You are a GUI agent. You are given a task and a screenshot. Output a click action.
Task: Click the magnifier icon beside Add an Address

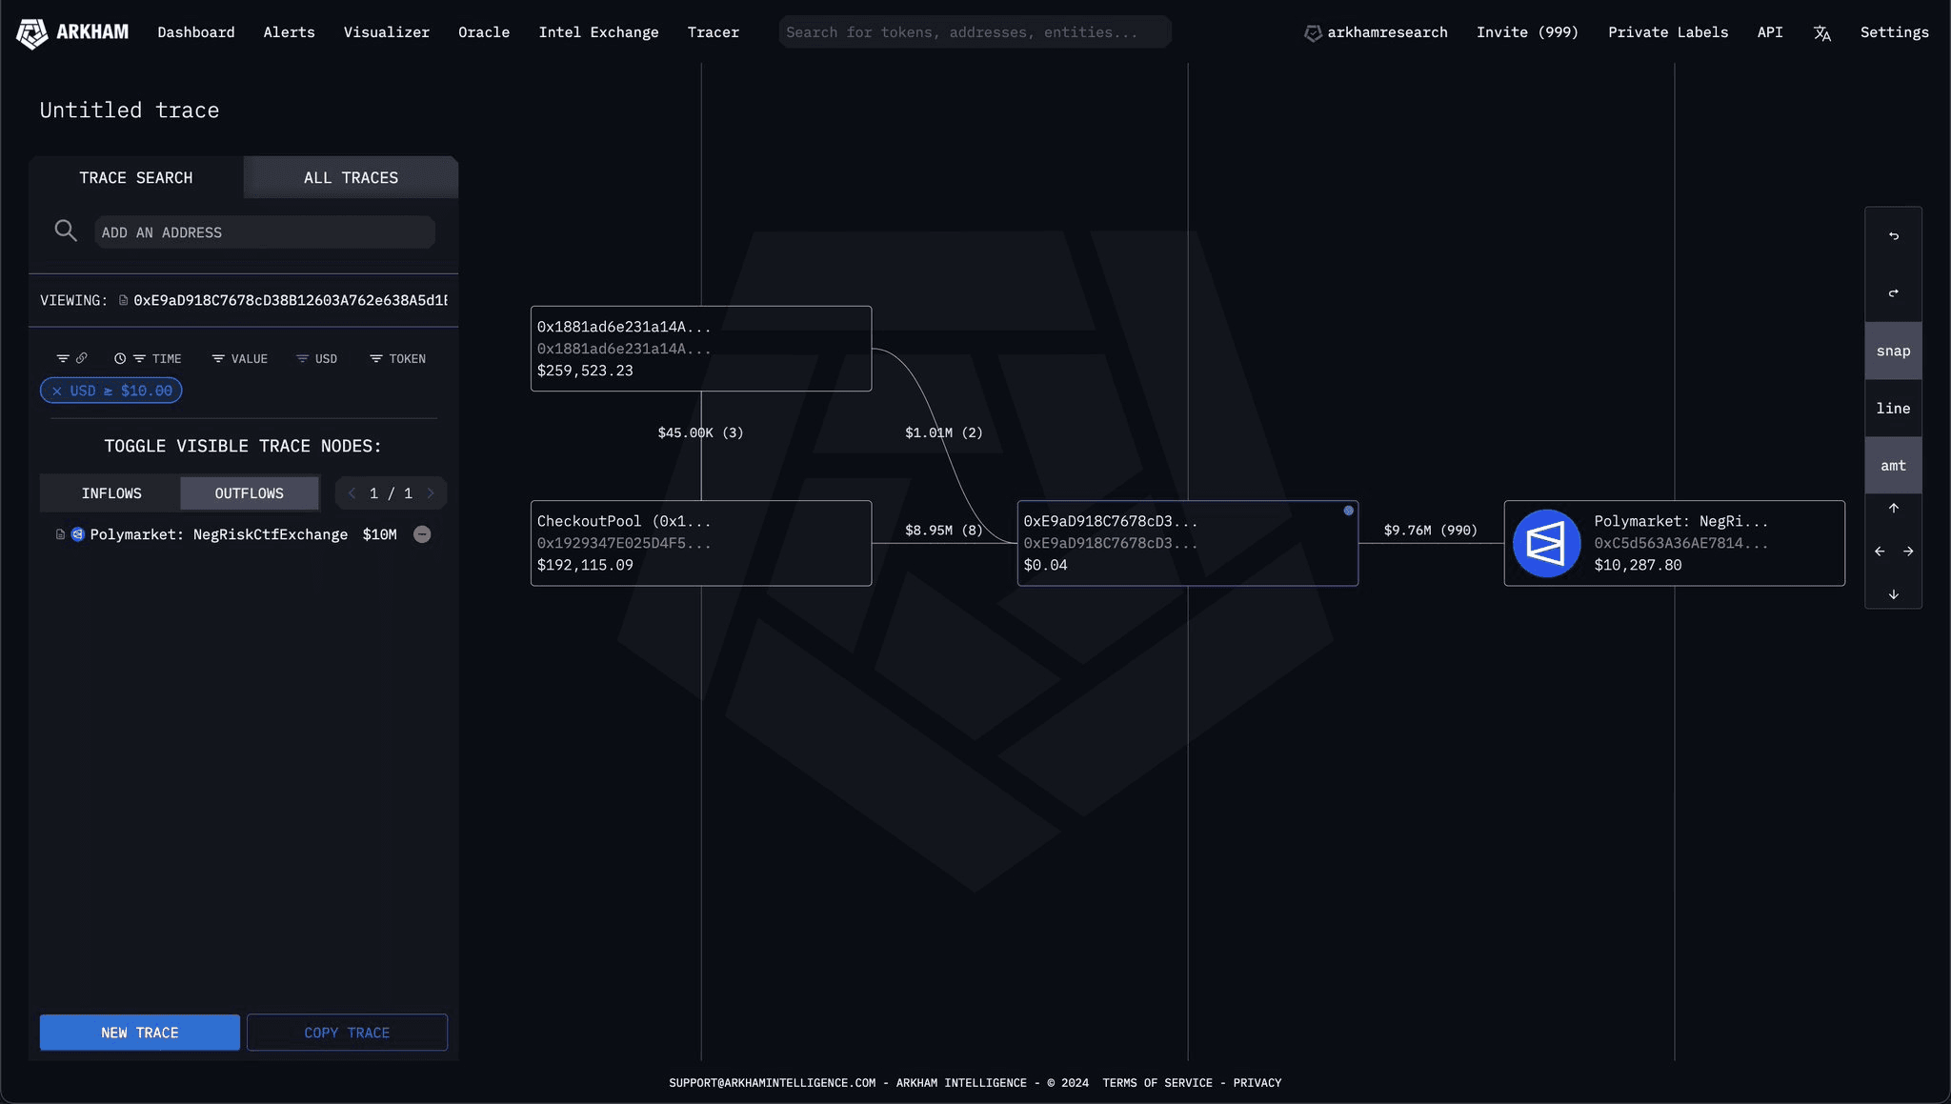coord(66,231)
